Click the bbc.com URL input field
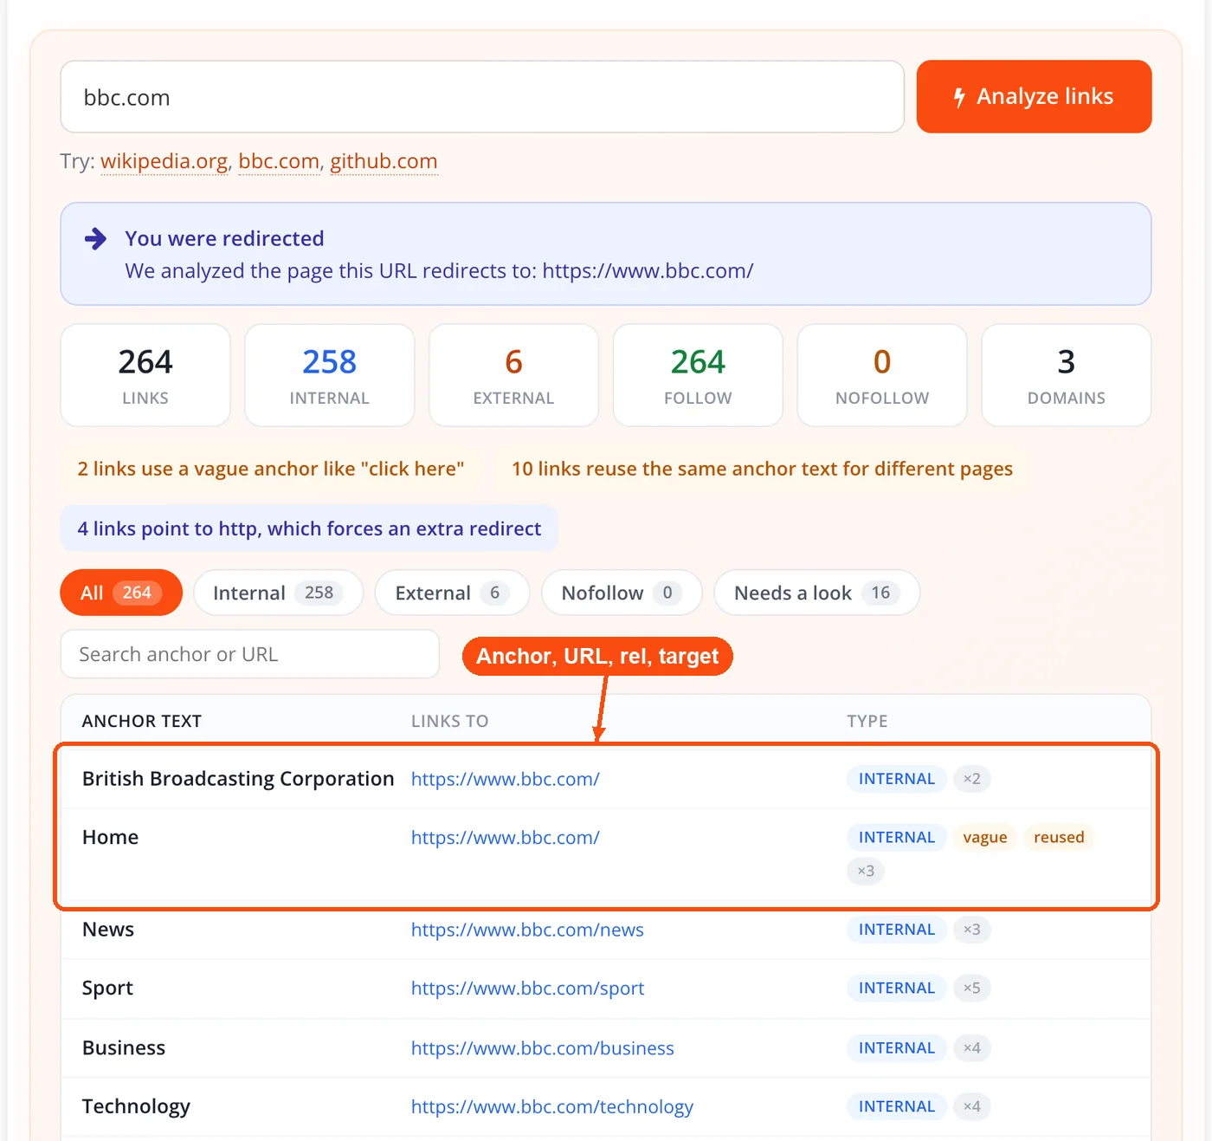Viewport: 1212px width, 1141px height. [x=482, y=96]
